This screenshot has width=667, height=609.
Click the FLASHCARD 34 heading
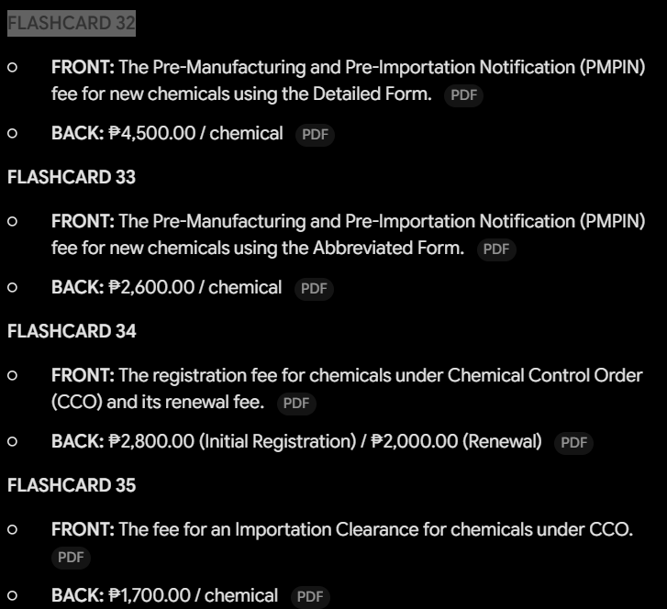(x=72, y=331)
